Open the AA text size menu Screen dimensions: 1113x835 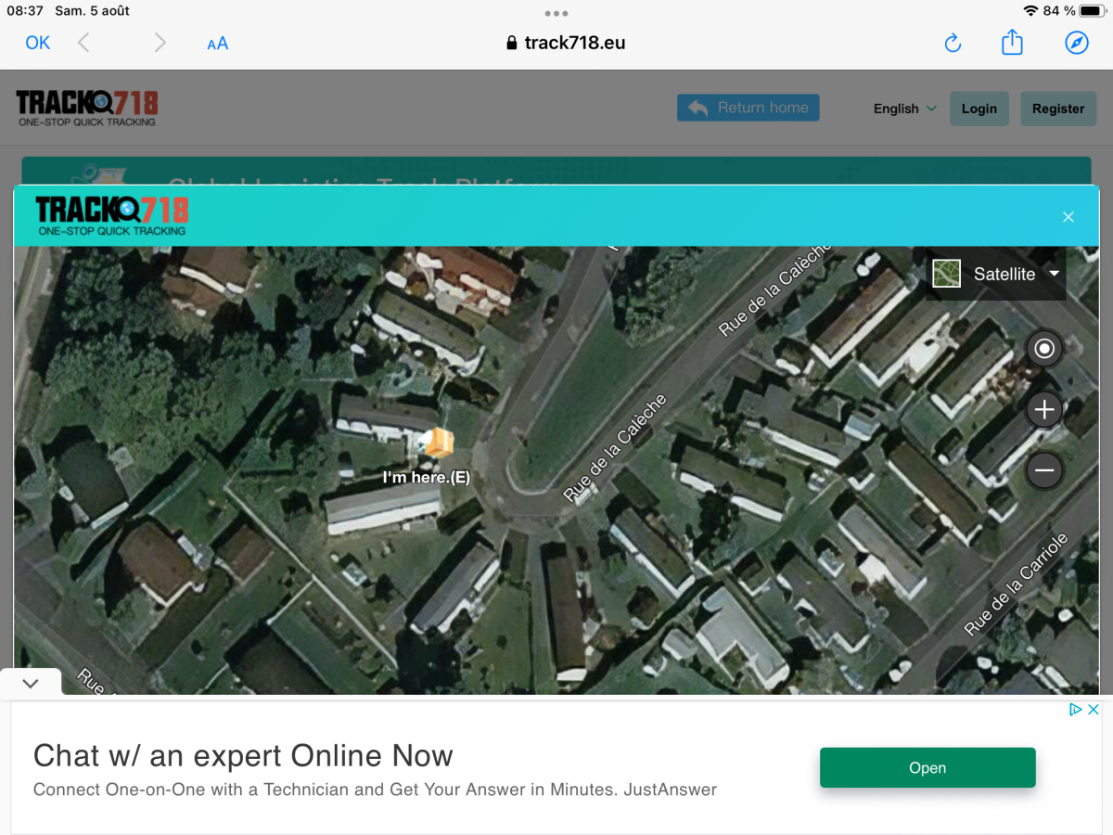[217, 44]
